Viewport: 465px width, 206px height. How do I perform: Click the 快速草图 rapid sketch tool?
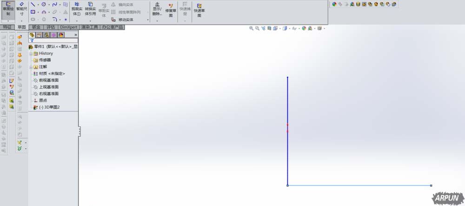pyautogui.click(x=199, y=10)
